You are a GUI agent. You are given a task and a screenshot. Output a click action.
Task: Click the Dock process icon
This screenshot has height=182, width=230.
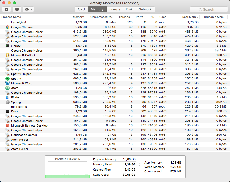[x=8, y=111]
